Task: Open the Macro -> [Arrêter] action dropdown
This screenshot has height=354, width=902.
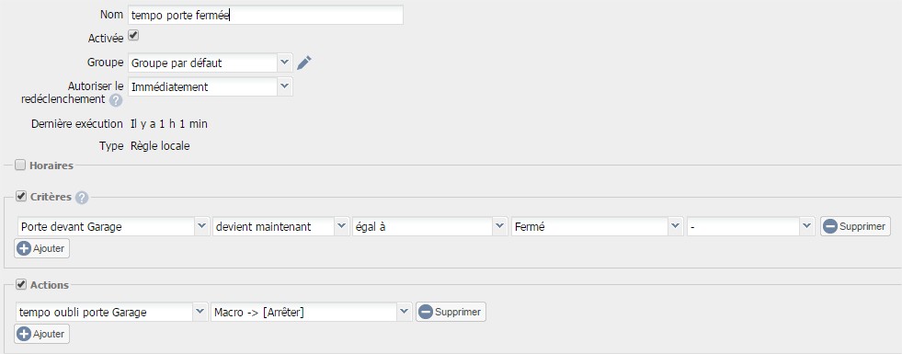Action: pyautogui.click(x=311, y=312)
